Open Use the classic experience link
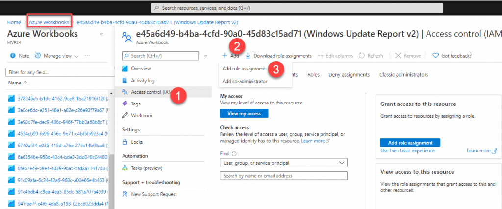Viewport: 502px width, 209px height. pyautogui.click(x=407, y=150)
